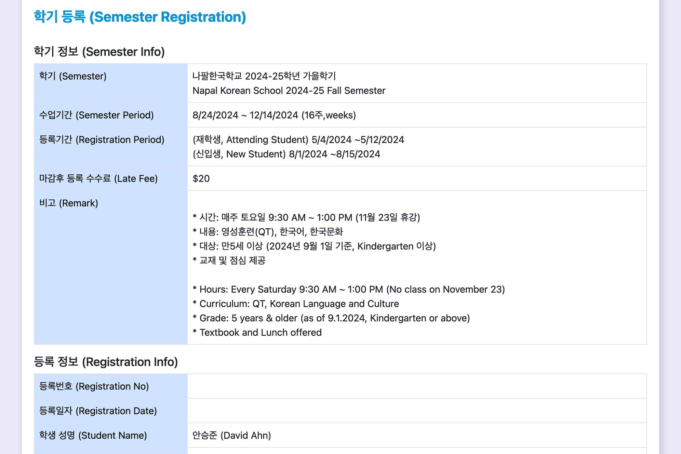Click the Student Name label cell
This screenshot has width=681, height=454.
(x=111, y=435)
